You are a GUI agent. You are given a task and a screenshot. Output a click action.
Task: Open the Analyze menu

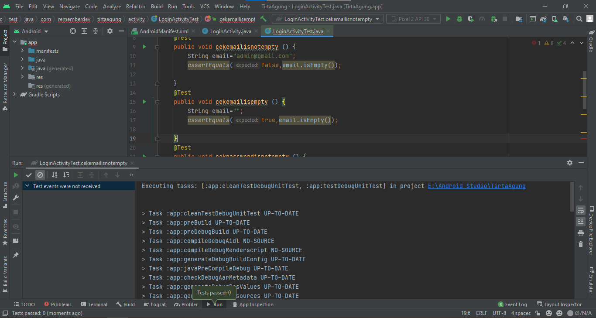(112, 7)
